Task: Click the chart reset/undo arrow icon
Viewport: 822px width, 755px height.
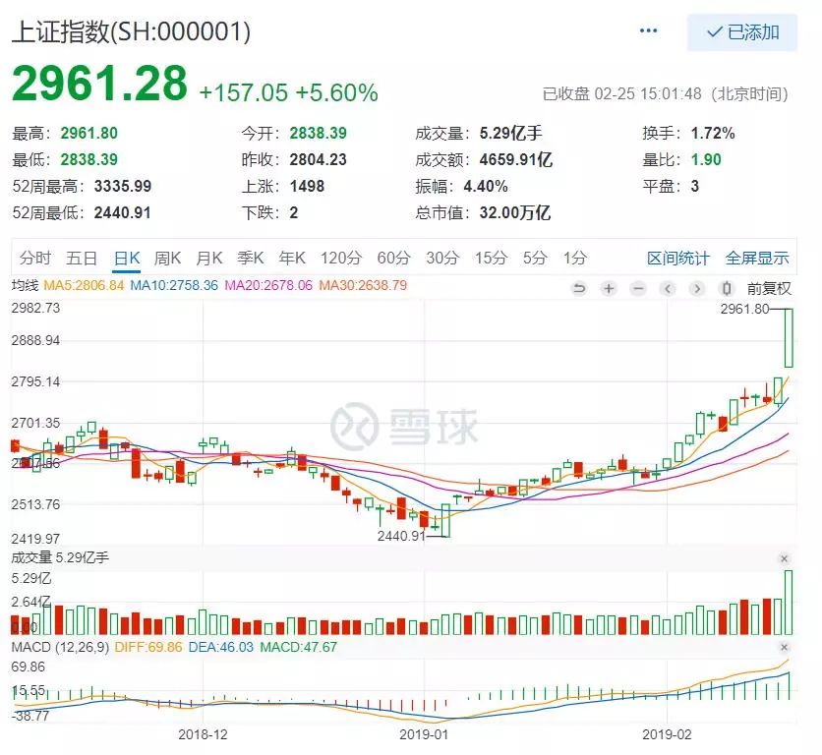Action: 579,288
